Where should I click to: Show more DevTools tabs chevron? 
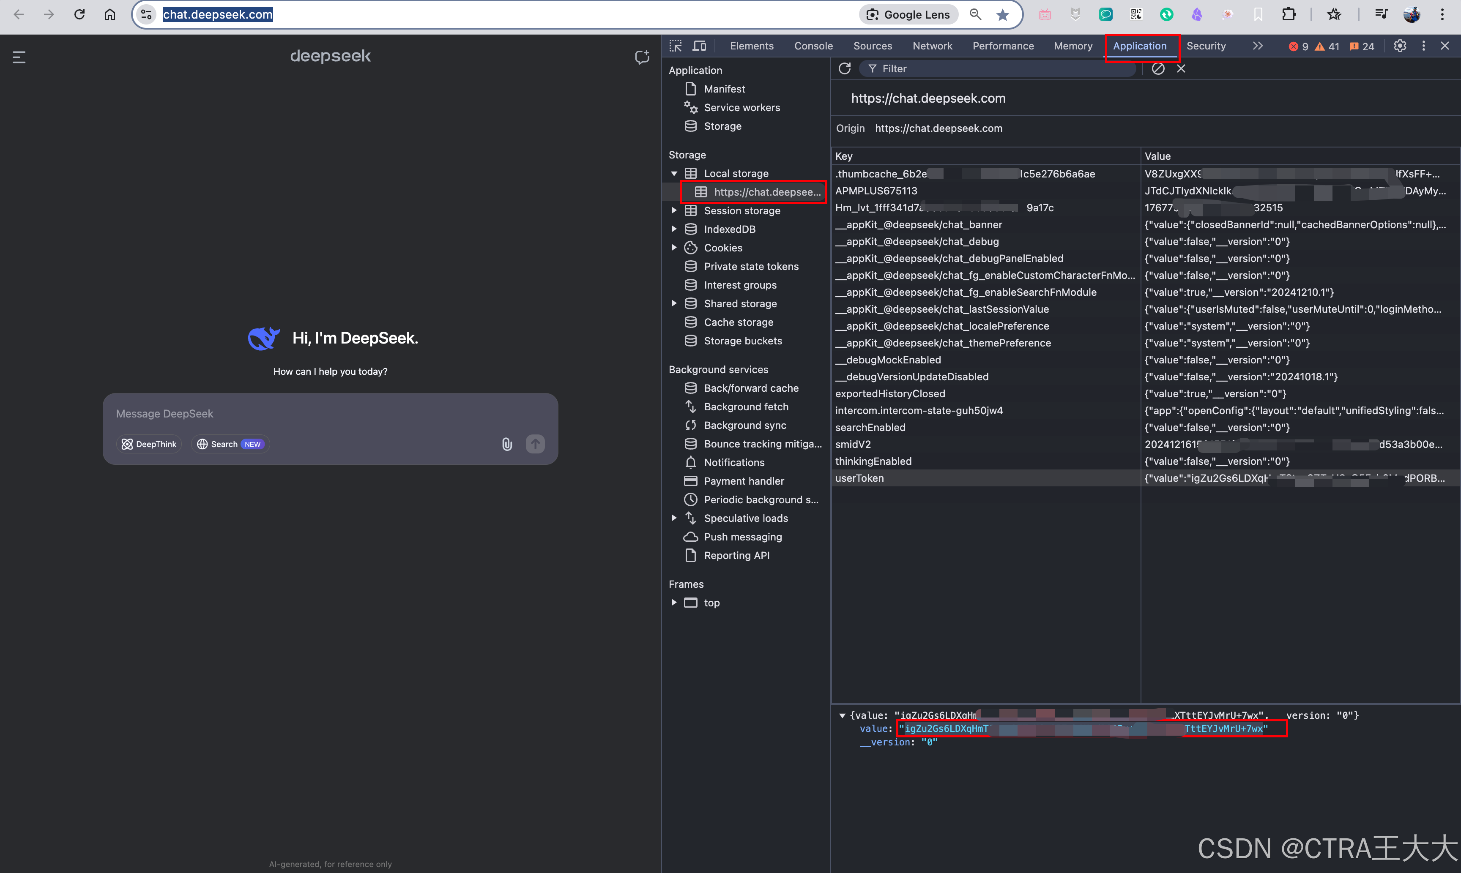tap(1257, 46)
